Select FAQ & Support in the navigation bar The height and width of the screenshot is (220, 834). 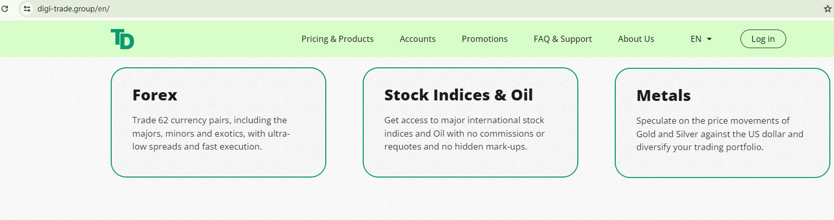562,39
